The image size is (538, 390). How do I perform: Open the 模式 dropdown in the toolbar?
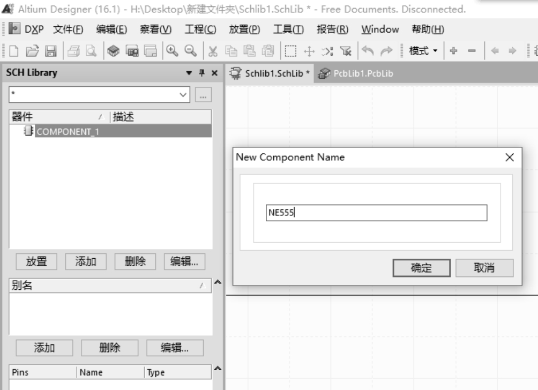423,51
